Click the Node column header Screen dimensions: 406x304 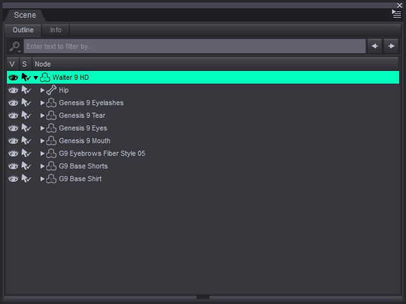coord(215,64)
